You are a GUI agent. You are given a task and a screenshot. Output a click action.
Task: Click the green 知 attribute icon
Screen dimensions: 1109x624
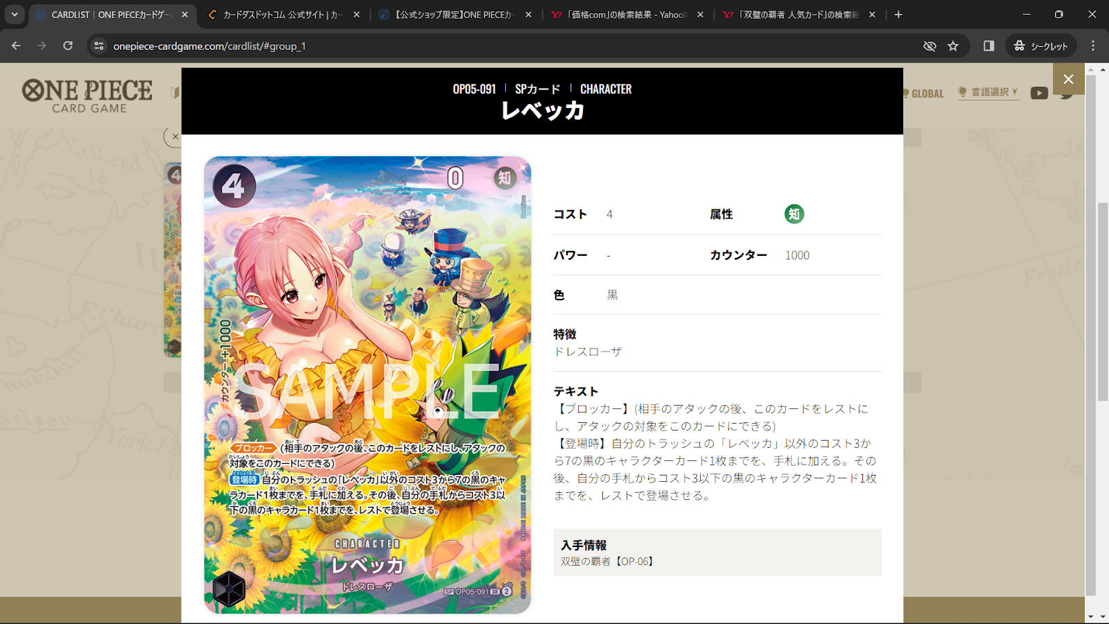pos(794,214)
